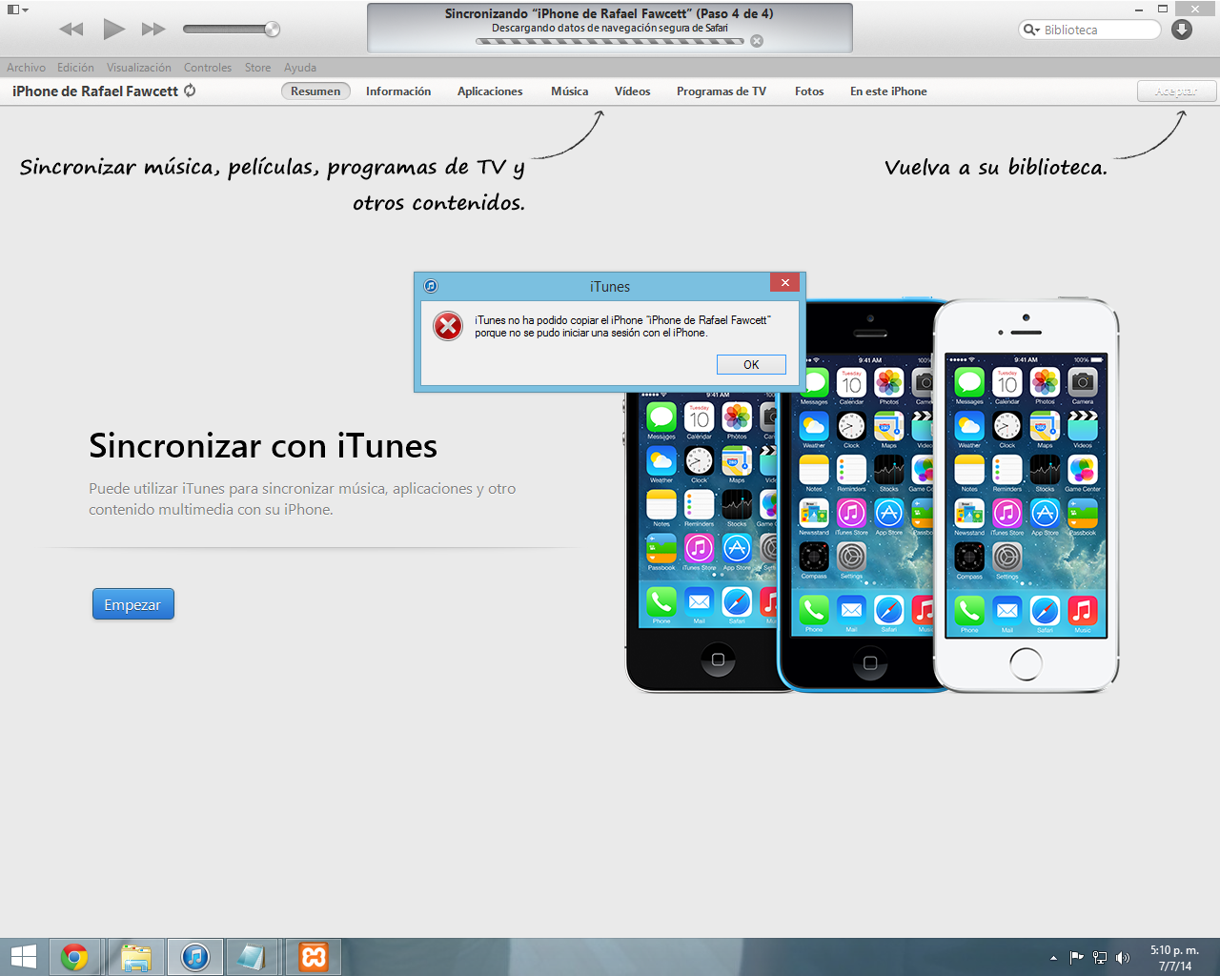Click the sync spinner icon beside device name
This screenshot has width=1220, height=976.
190,91
